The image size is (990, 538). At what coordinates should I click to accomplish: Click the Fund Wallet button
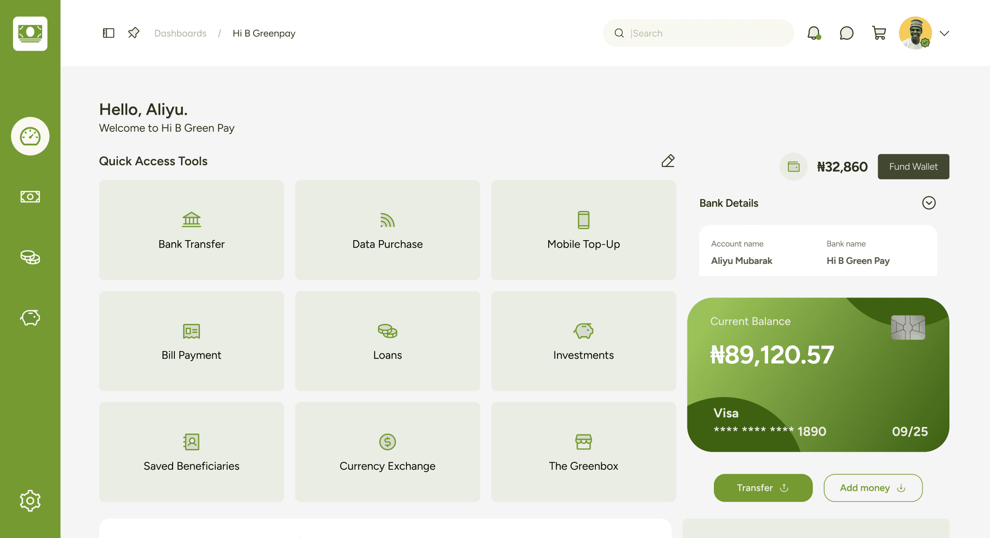pos(913,167)
